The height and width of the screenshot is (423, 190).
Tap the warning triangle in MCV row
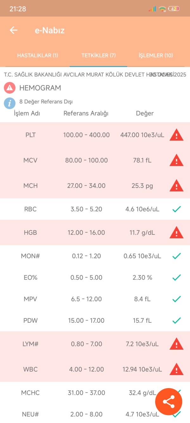click(176, 160)
